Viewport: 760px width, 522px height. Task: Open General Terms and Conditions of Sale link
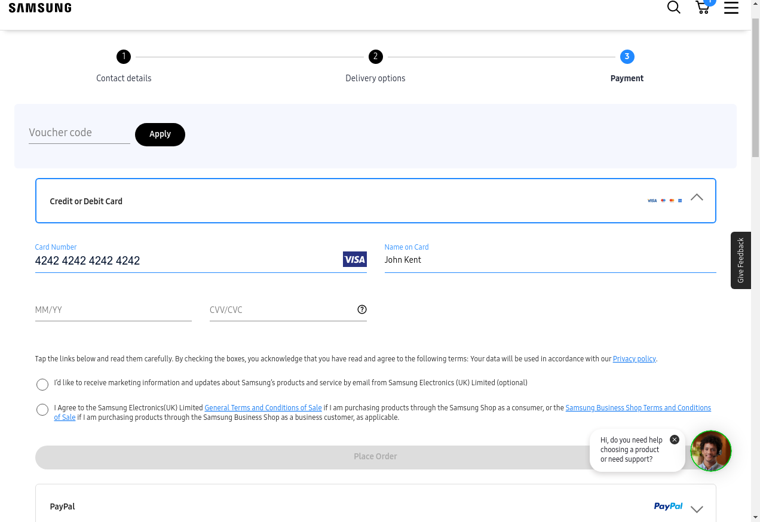[x=263, y=408]
